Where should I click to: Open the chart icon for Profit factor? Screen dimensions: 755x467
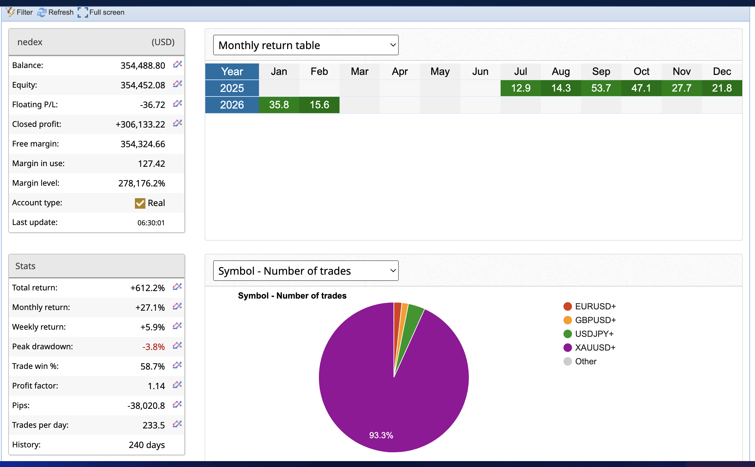[x=177, y=385]
